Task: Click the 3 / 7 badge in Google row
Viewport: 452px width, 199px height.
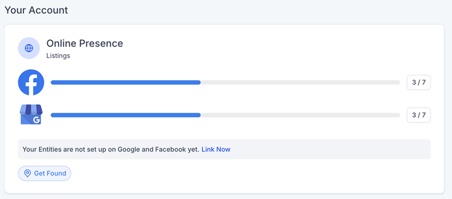Action: click(x=419, y=115)
